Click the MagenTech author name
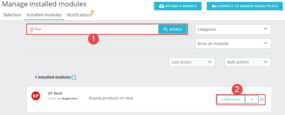 point(70,99)
